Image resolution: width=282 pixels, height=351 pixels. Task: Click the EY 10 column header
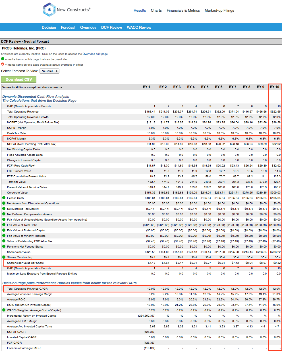(275, 87)
